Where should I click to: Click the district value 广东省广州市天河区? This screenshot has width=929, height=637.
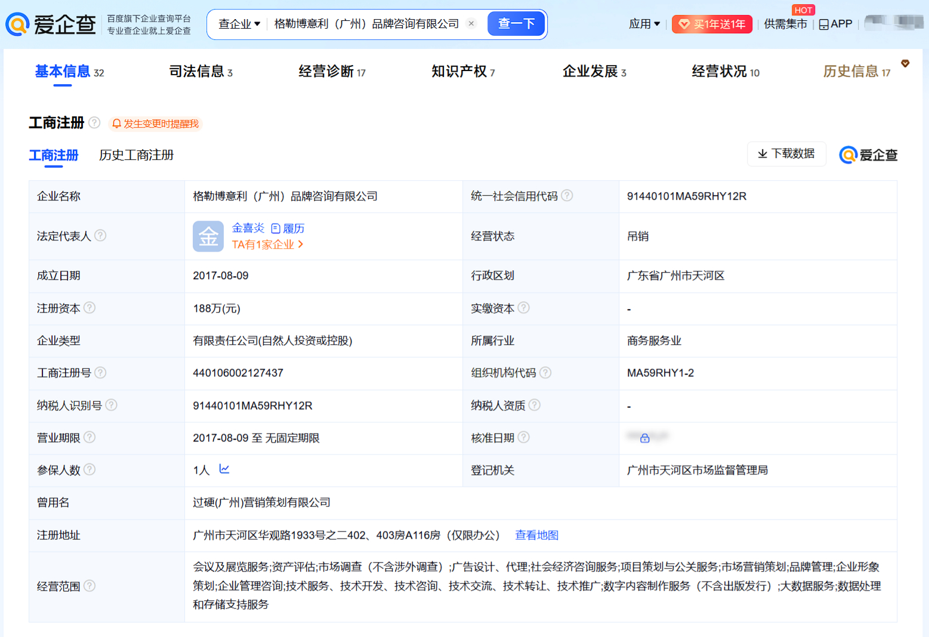coord(676,276)
